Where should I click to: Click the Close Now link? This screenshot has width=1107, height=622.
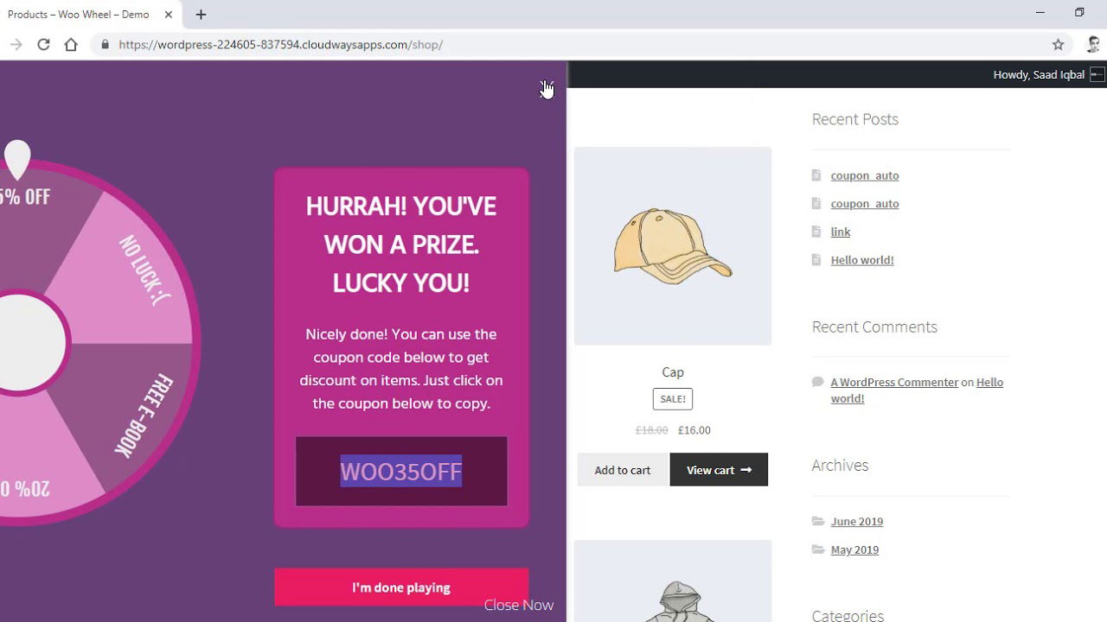(518, 605)
